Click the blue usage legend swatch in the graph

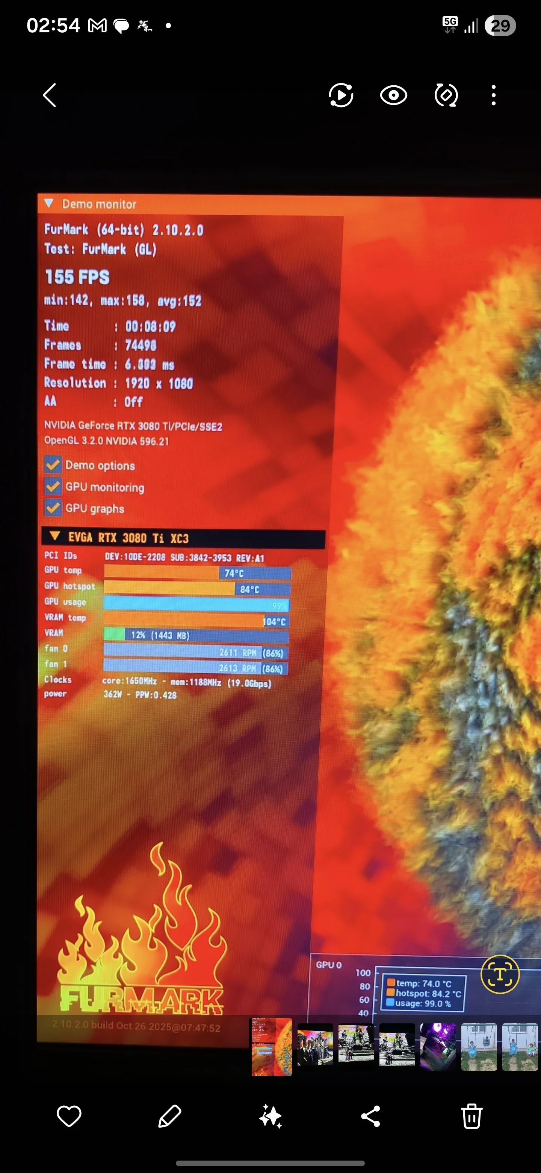(390, 1003)
